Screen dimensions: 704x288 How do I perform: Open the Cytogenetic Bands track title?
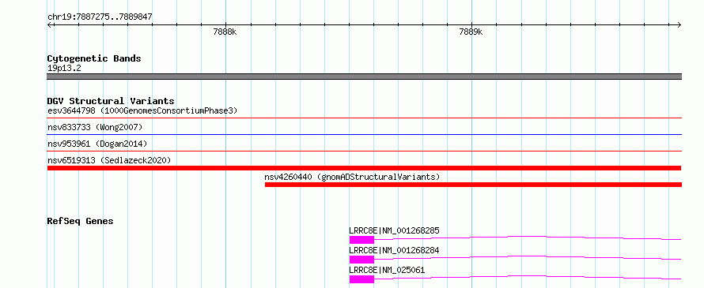(x=94, y=58)
